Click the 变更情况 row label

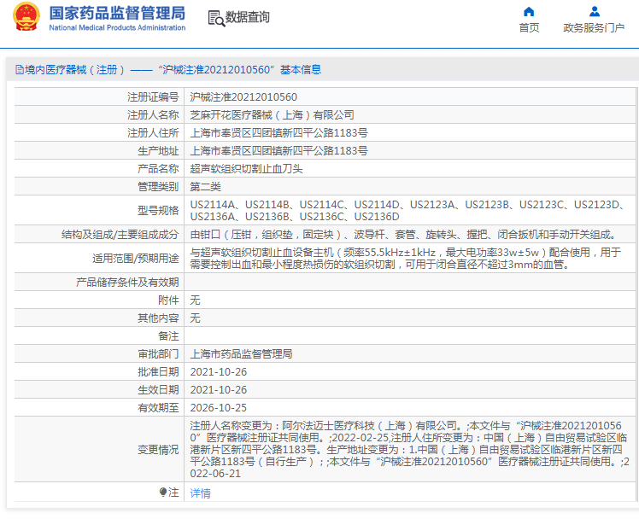tap(158, 449)
